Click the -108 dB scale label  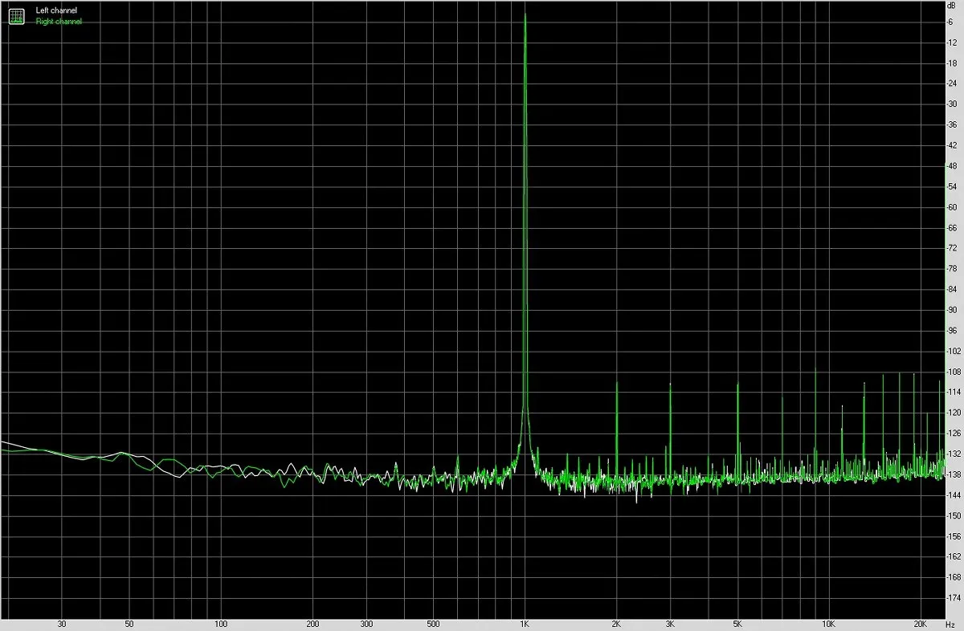click(x=954, y=372)
